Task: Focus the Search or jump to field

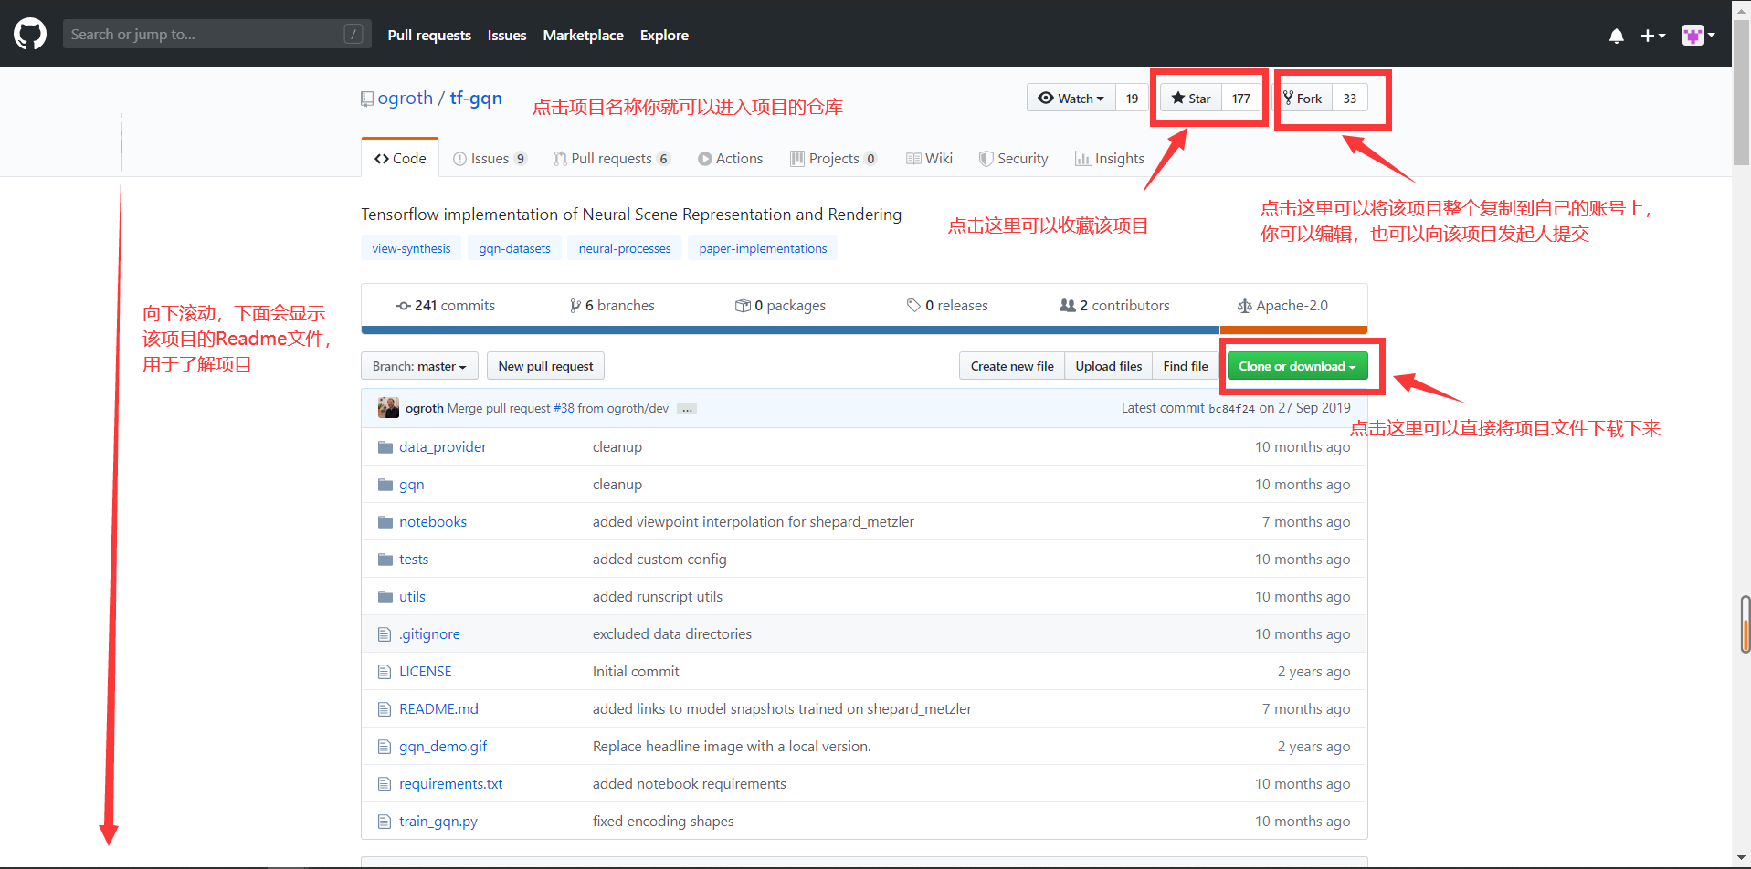Action: (x=217, y=35)
